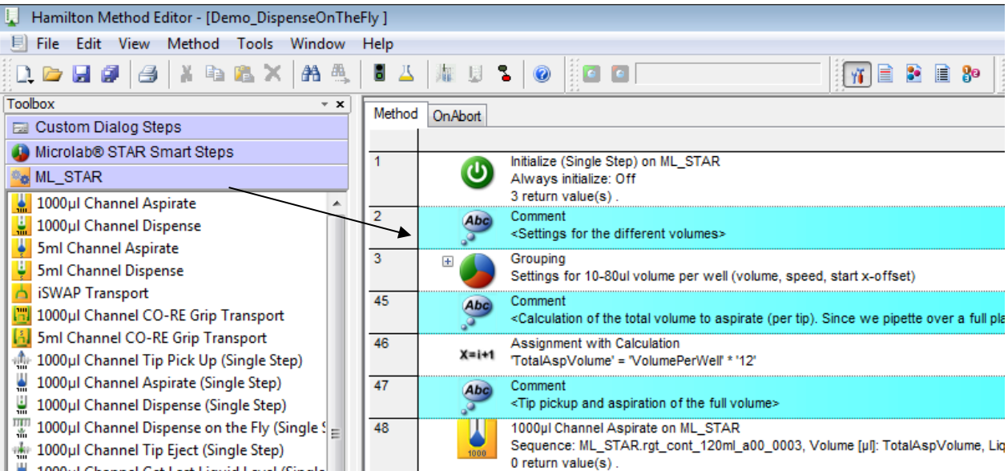Click the Find Next binoculars-with-arrow icon

pos(341,74)
